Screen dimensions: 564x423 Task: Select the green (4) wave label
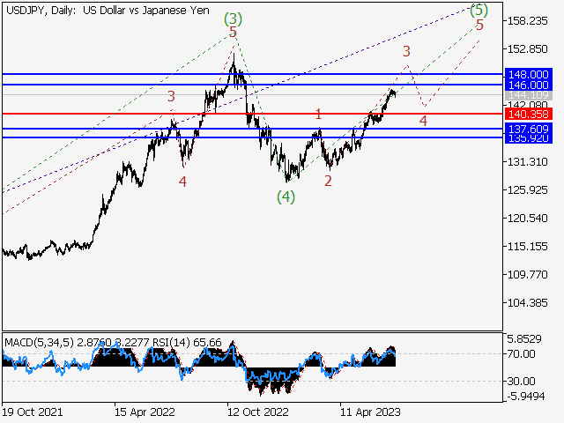click(286, 197)
